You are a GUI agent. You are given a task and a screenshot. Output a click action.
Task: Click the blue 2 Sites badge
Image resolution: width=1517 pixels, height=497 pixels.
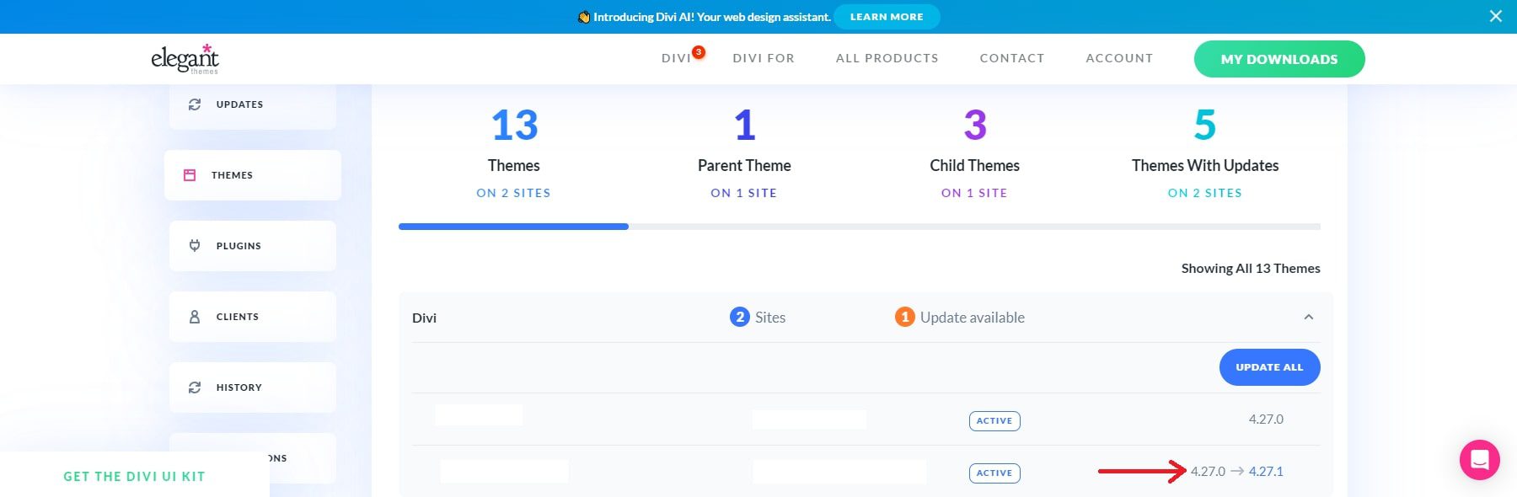pyautogui.click(x=739, y=318)
